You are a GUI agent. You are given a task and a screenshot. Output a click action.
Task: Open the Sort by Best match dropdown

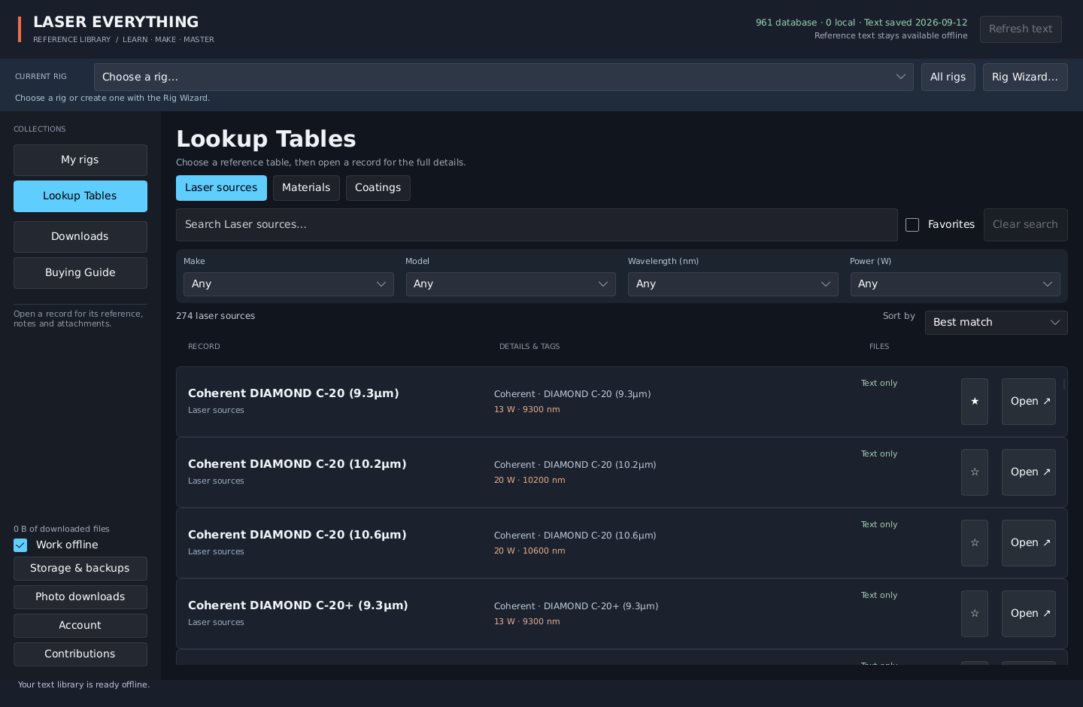click(x=997, y=323)
